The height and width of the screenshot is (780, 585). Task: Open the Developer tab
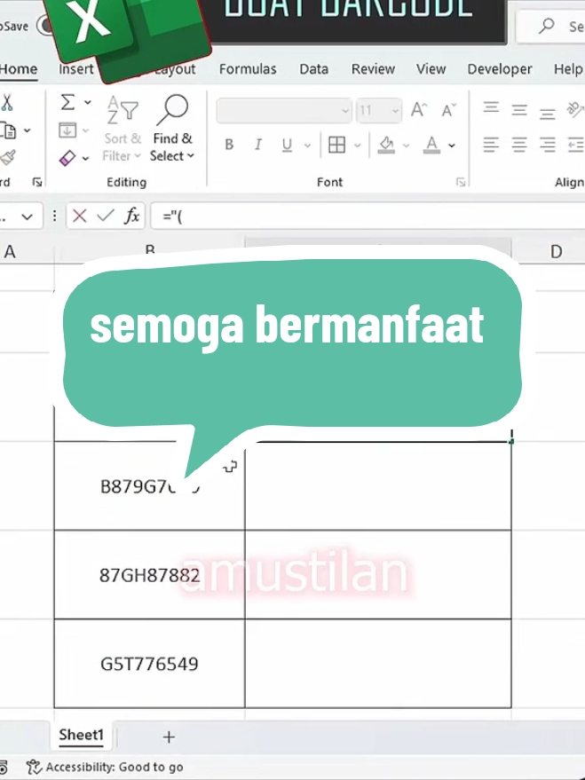pyautogui.click(x=500, y=69)
